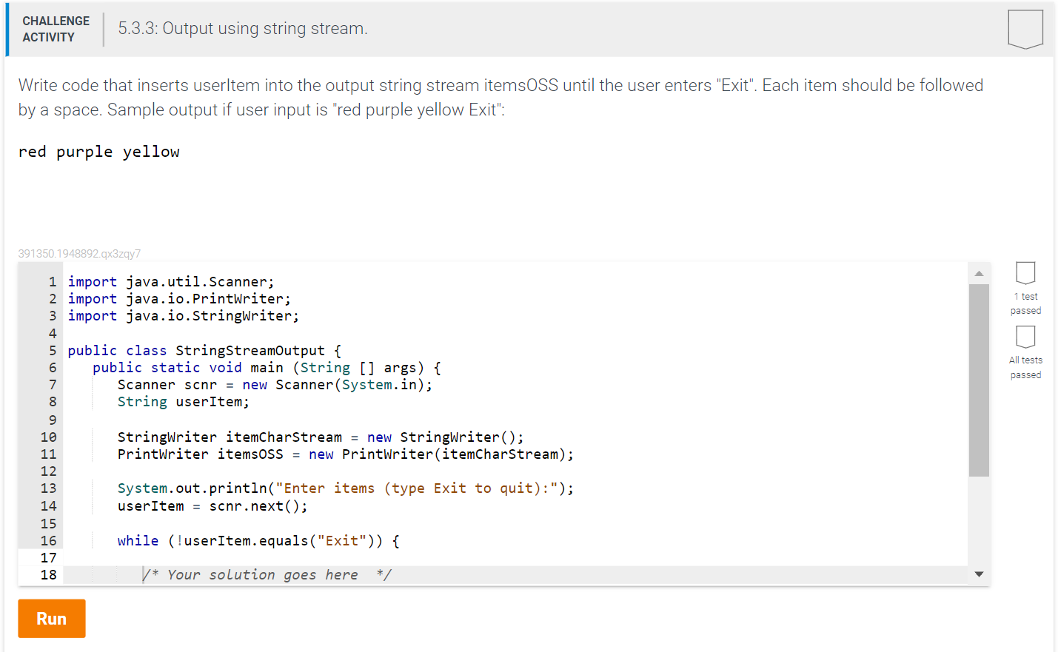Click line 'import java.util.Scanner;'

pyautogui.click(x=171, y=282)
